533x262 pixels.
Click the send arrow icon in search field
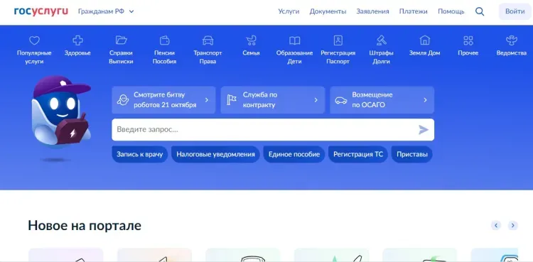pos(424,130)
